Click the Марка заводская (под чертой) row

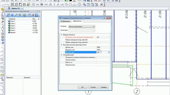click(85, 42)
